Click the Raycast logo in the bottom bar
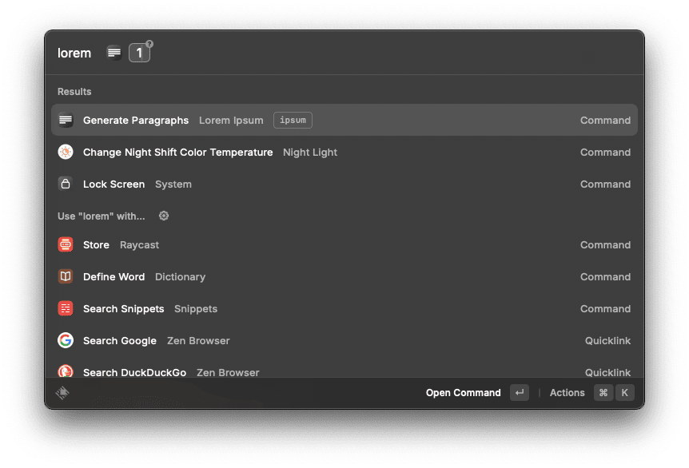The height and width of the screenshot is (468, 689). tap(62, 392)
